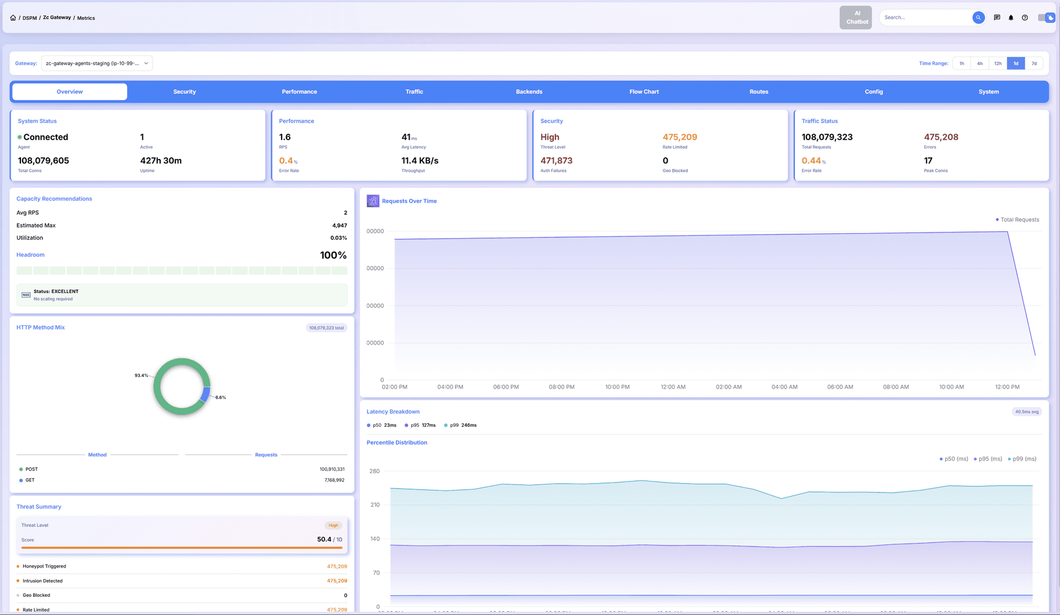1060x615 pixels.
Task: Switch to the Flow Chart tab
Action: 644,92
